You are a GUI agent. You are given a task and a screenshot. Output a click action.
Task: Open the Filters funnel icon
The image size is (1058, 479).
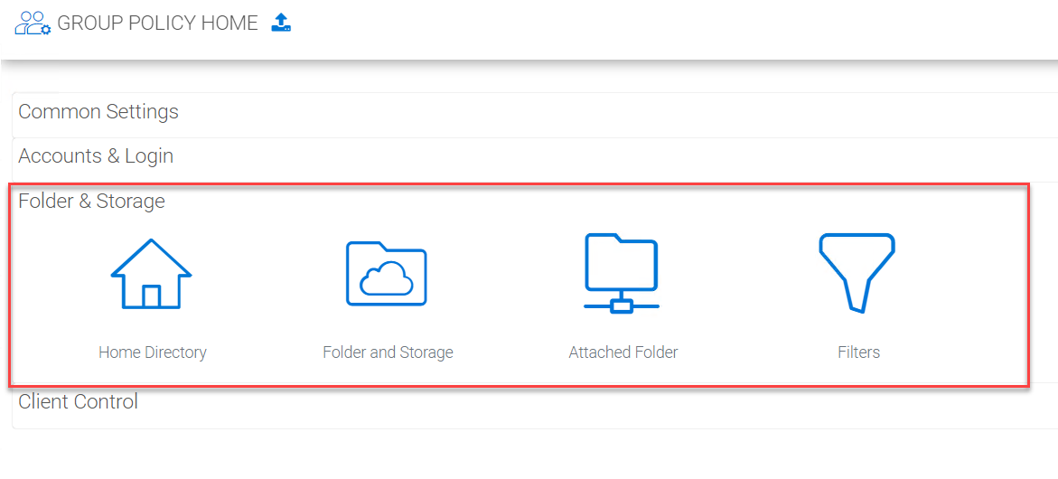pos(857,273)
